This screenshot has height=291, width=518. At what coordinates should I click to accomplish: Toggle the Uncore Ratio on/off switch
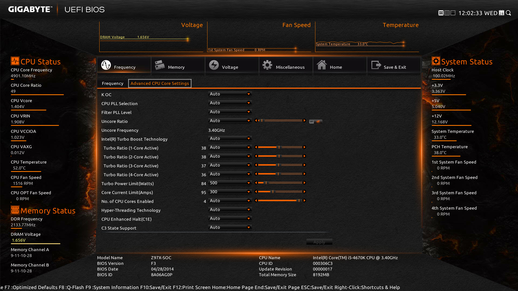[x=315, y=122]
